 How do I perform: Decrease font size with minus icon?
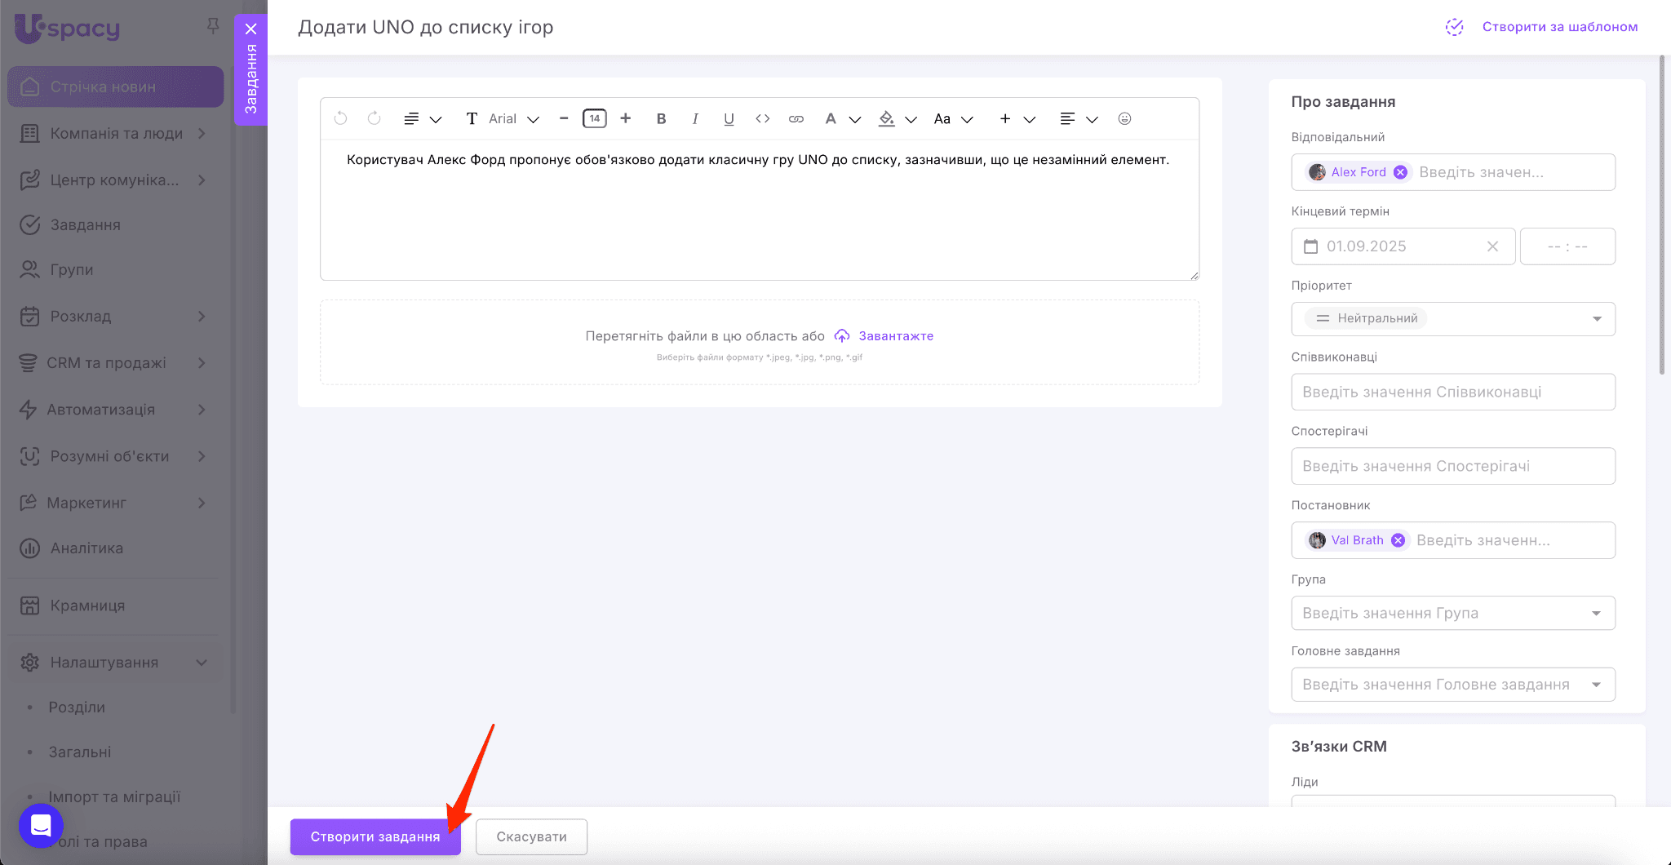click(564, 118)
